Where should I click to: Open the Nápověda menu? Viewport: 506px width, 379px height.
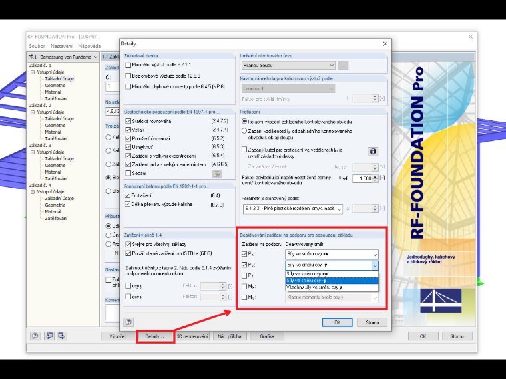(89, 46)
